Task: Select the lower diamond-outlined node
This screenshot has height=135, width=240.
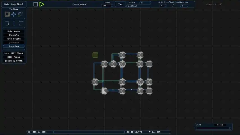Action: (x=140, y=82)
